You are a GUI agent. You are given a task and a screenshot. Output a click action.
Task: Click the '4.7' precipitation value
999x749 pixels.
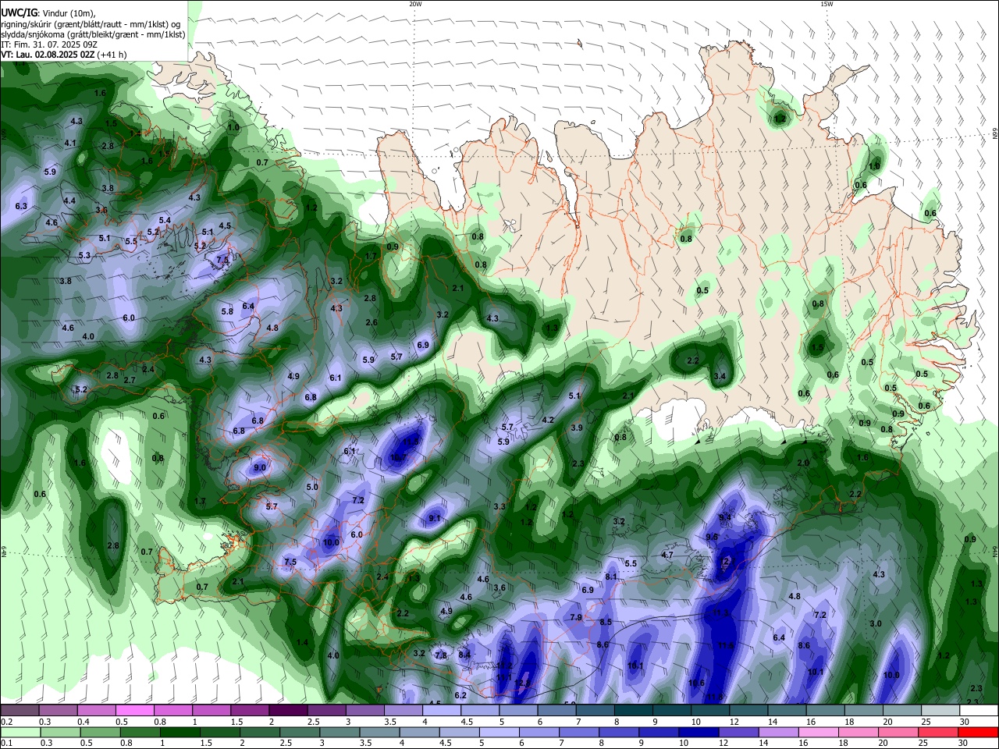pos(667,555)
